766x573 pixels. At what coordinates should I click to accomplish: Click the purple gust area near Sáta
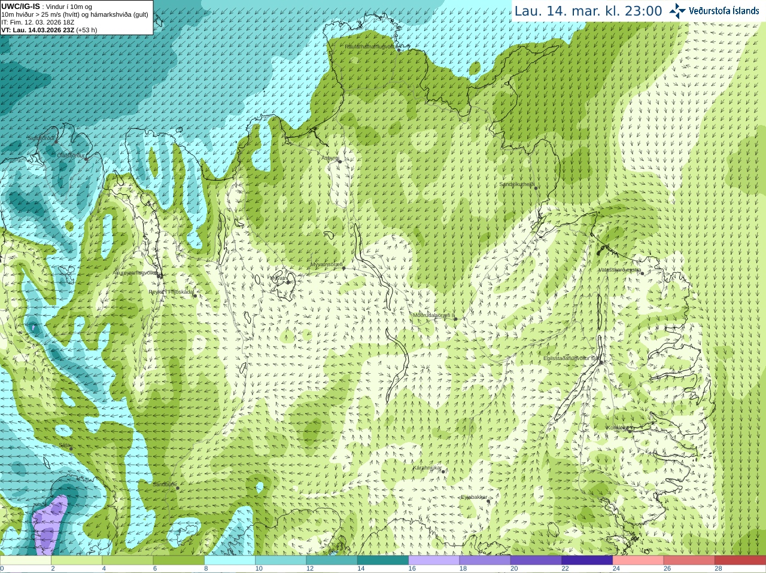click(49, 526)
